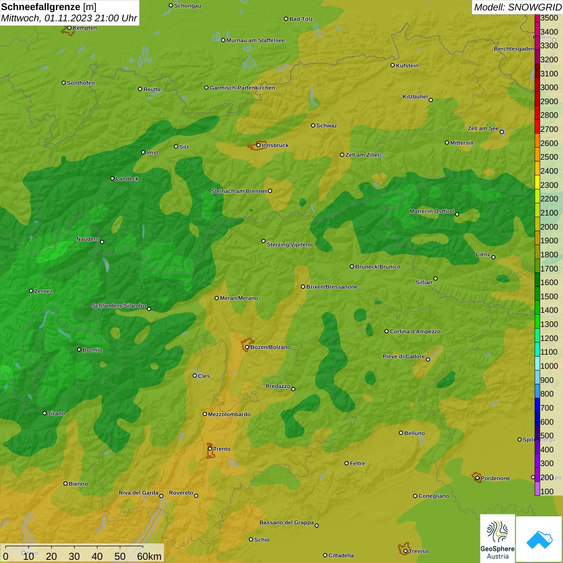Click the Brixen/Bressanone label
563x563 pixels.
coord(332,287)
